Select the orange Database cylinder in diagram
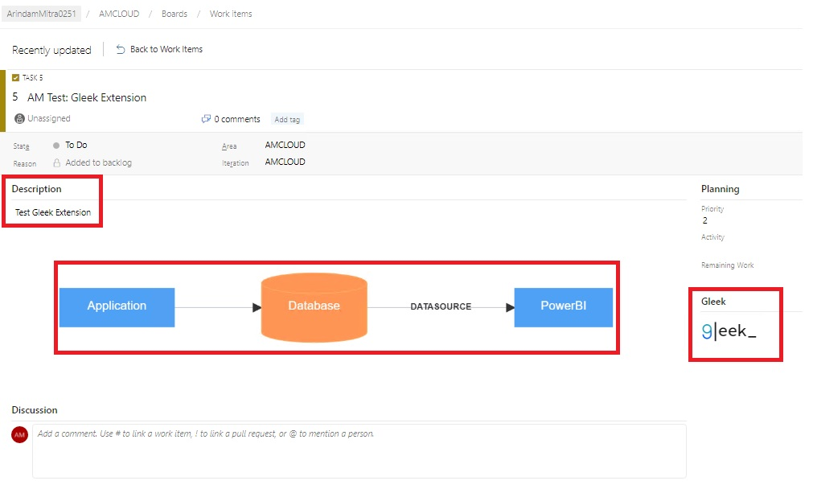Viewport: 813px width, 493px height. 314,307
